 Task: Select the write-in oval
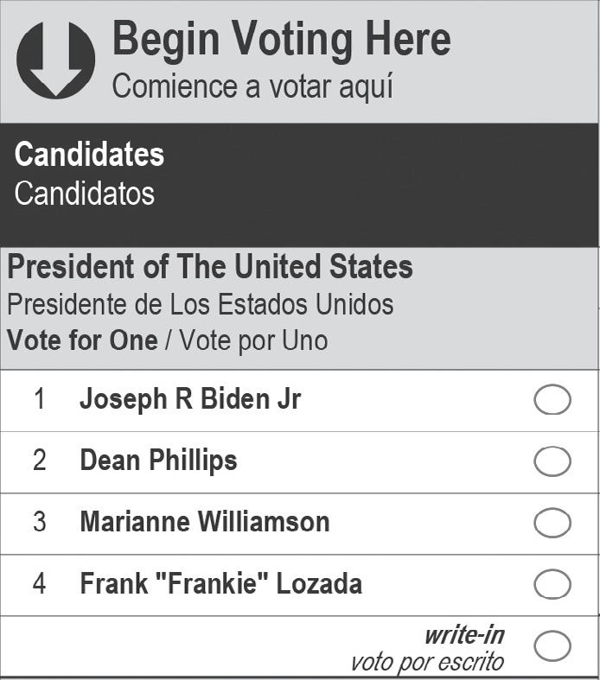[x=552, y=646]
